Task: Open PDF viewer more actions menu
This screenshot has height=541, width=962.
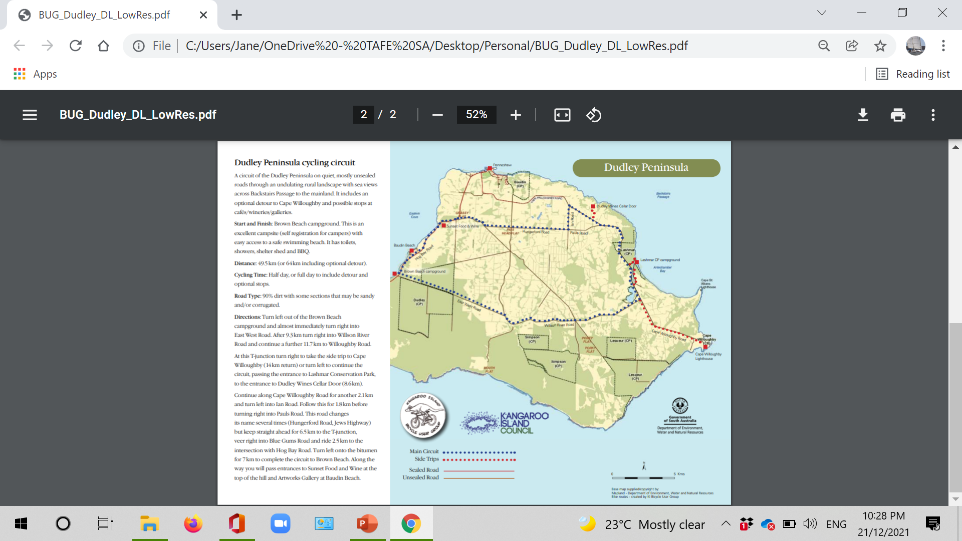Action: tap(933, 115)
